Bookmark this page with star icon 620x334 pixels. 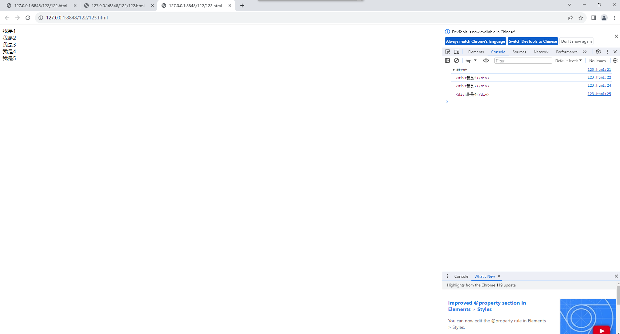tap(581, 18)
